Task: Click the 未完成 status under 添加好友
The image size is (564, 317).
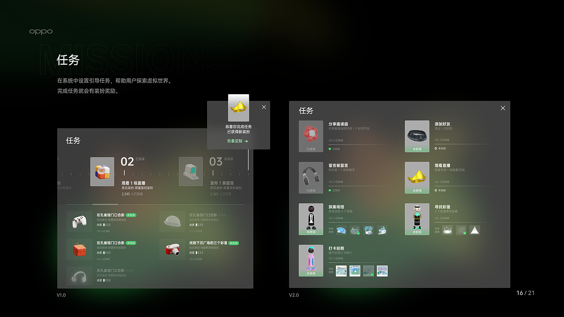Action: click(440, 148)
